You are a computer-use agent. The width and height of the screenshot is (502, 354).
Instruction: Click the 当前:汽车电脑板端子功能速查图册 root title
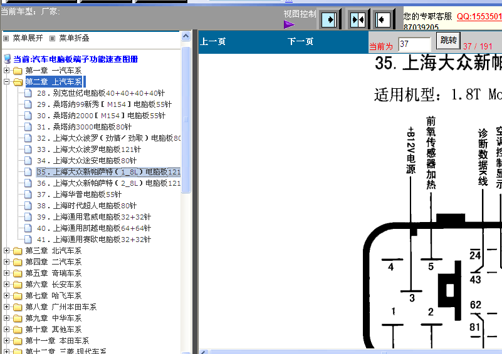[76, 59]
